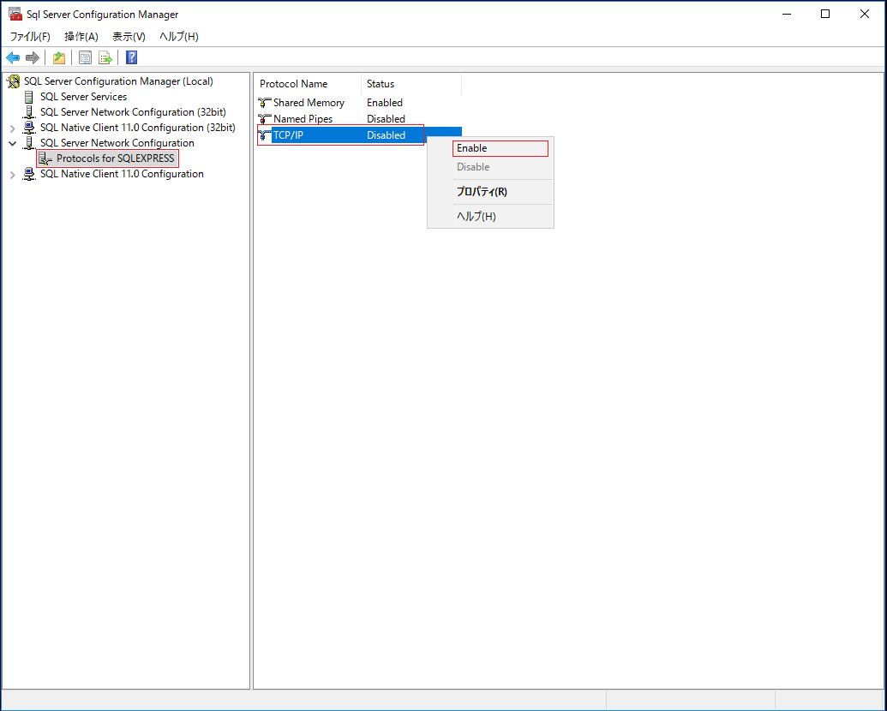Close the Sql Server Configuration Manager window
887x711 pixels.
(865, 15)
